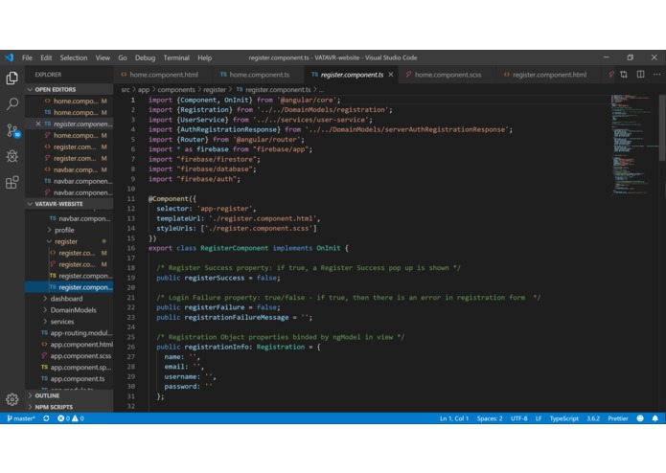Open 'app' breadcrumb segment
Viewport: 666px width, 473px height.
pos(144,89)
